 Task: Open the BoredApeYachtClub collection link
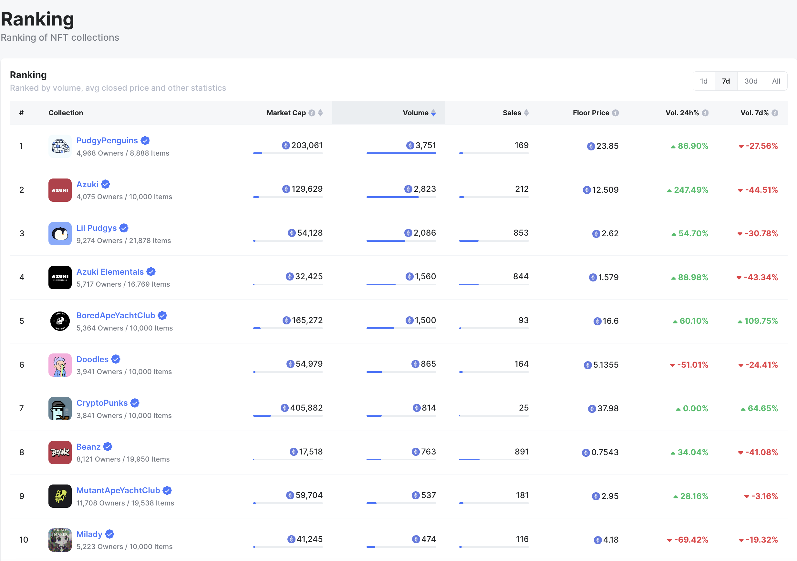coord(116,315)
